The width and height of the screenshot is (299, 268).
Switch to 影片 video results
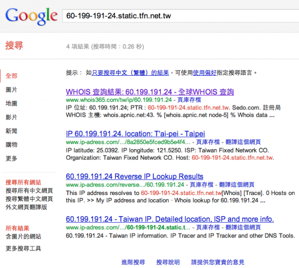(11, 117)
